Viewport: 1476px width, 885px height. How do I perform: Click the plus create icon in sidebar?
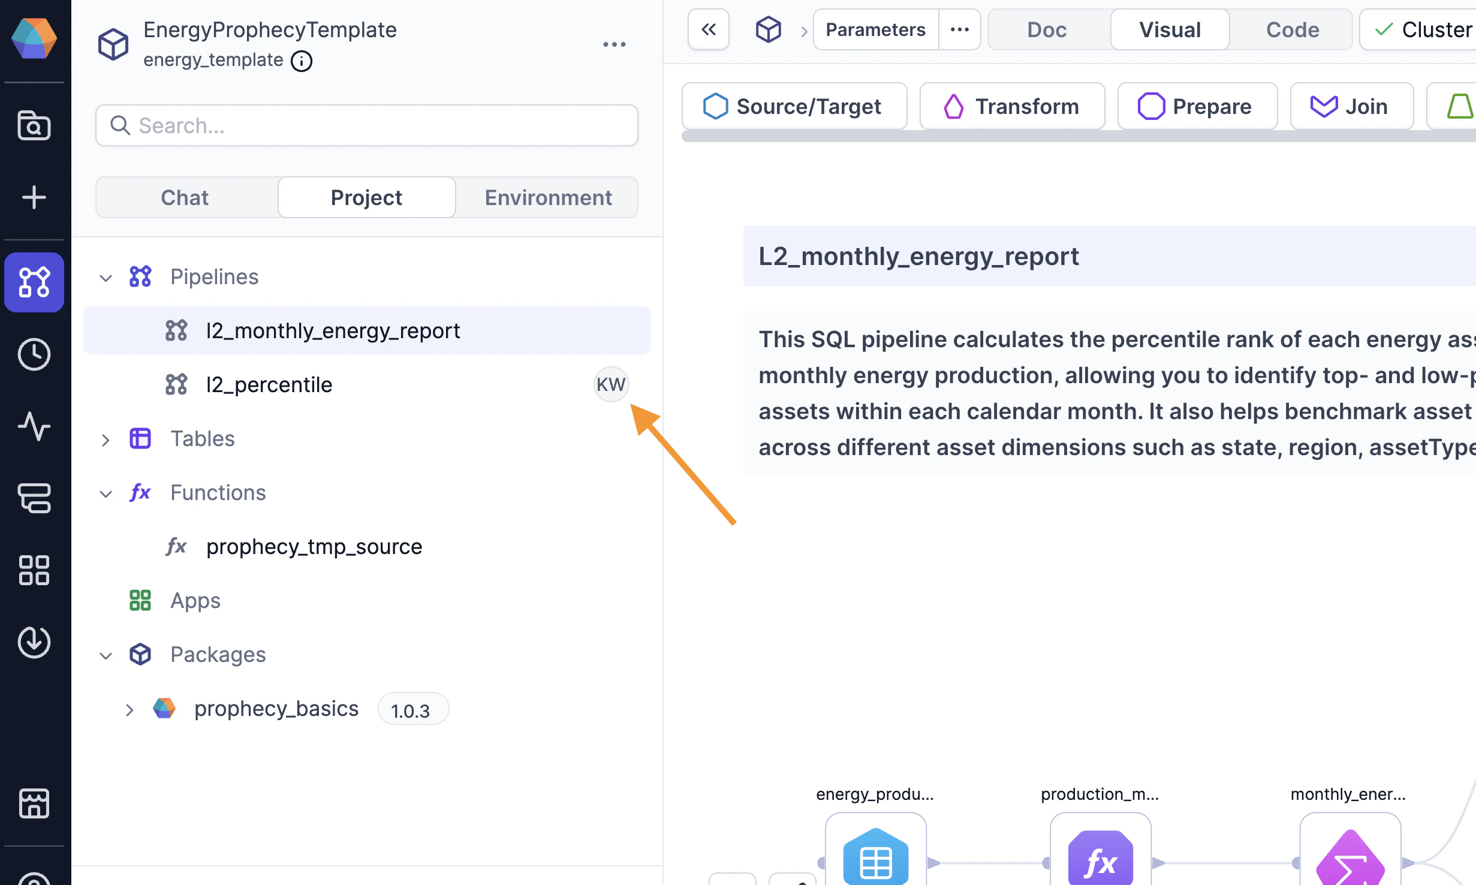(x=34, y=197)
